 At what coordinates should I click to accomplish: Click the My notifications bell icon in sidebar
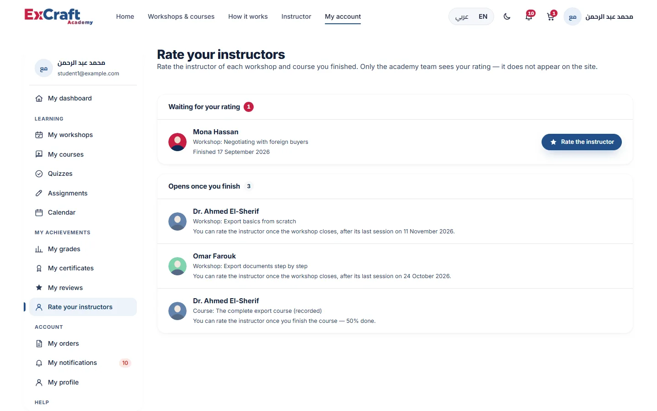point(39,363)
